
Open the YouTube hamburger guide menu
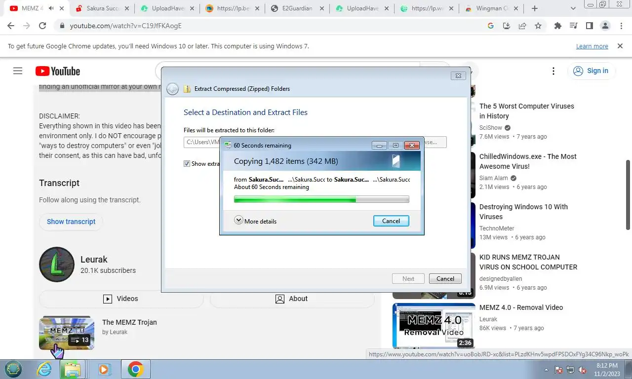coord(18,71)
